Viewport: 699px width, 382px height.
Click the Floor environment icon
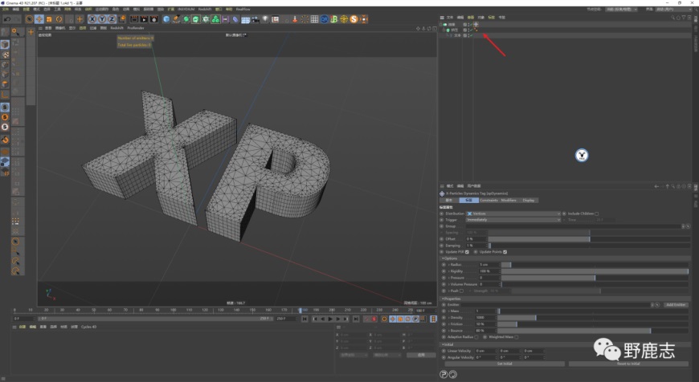(x=245, y=19)
